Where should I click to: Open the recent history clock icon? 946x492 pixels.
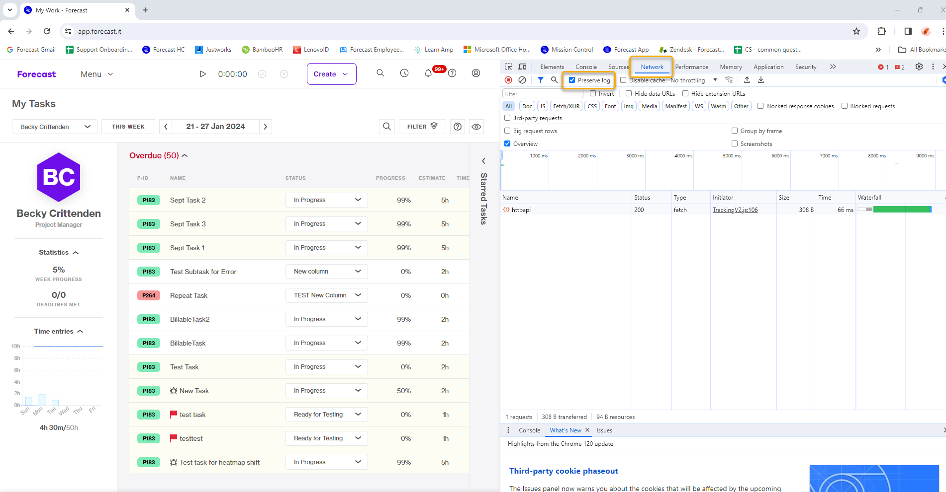(x=404, y=73)
